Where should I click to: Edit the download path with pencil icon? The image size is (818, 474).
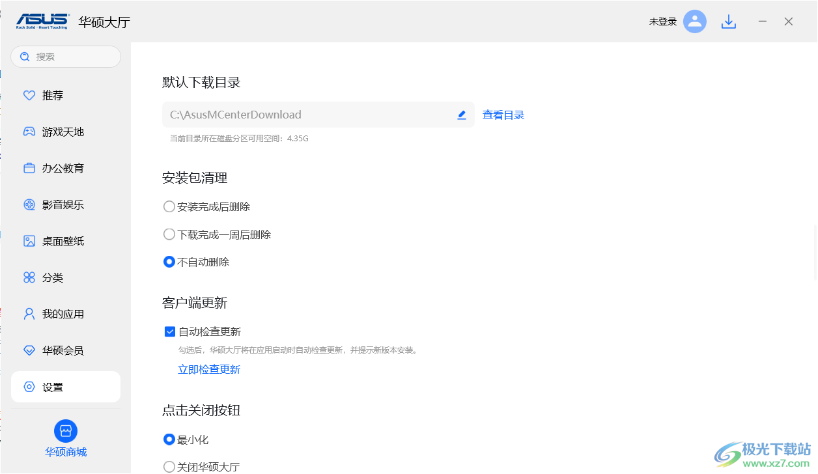(462, 115)
